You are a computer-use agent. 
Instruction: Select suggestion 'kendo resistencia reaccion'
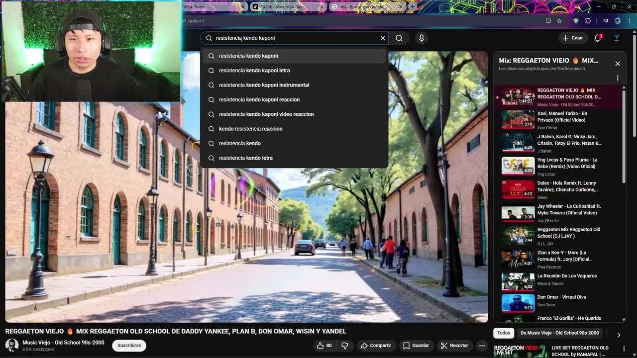pyautogui.click(x=294, y=129)
